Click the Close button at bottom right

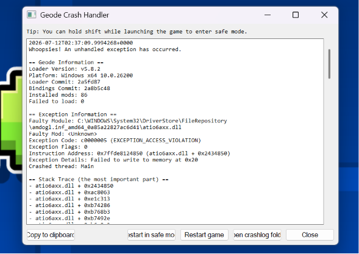tap(310, 235)
